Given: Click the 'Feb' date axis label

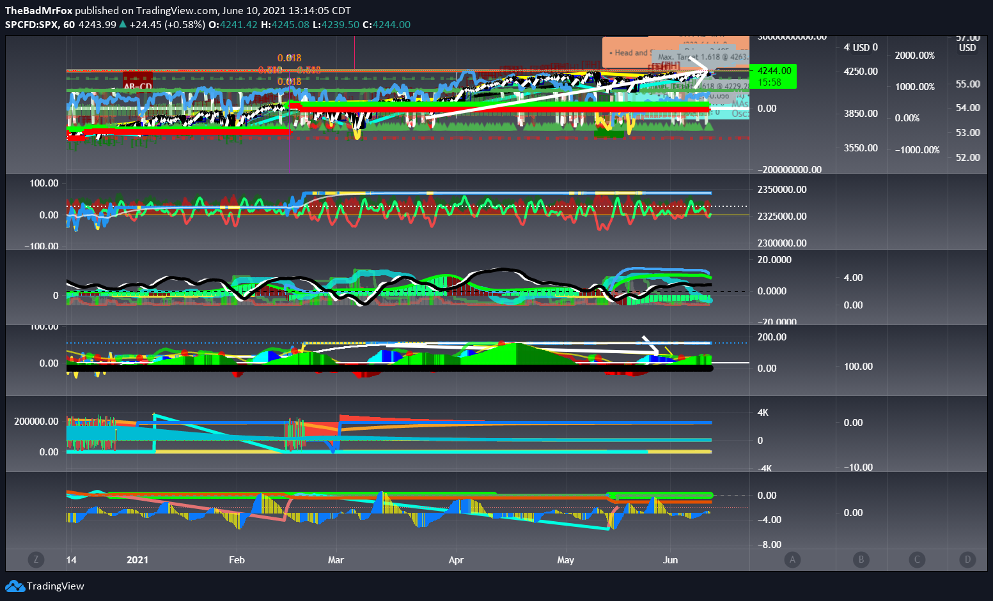Looking at the screenshot, I should click(237, 559).
